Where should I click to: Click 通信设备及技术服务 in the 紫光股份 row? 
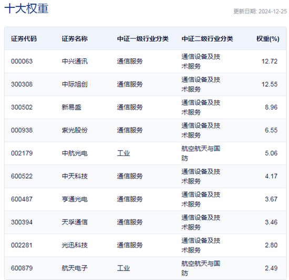pyautogui.click(x=201, y=130)
